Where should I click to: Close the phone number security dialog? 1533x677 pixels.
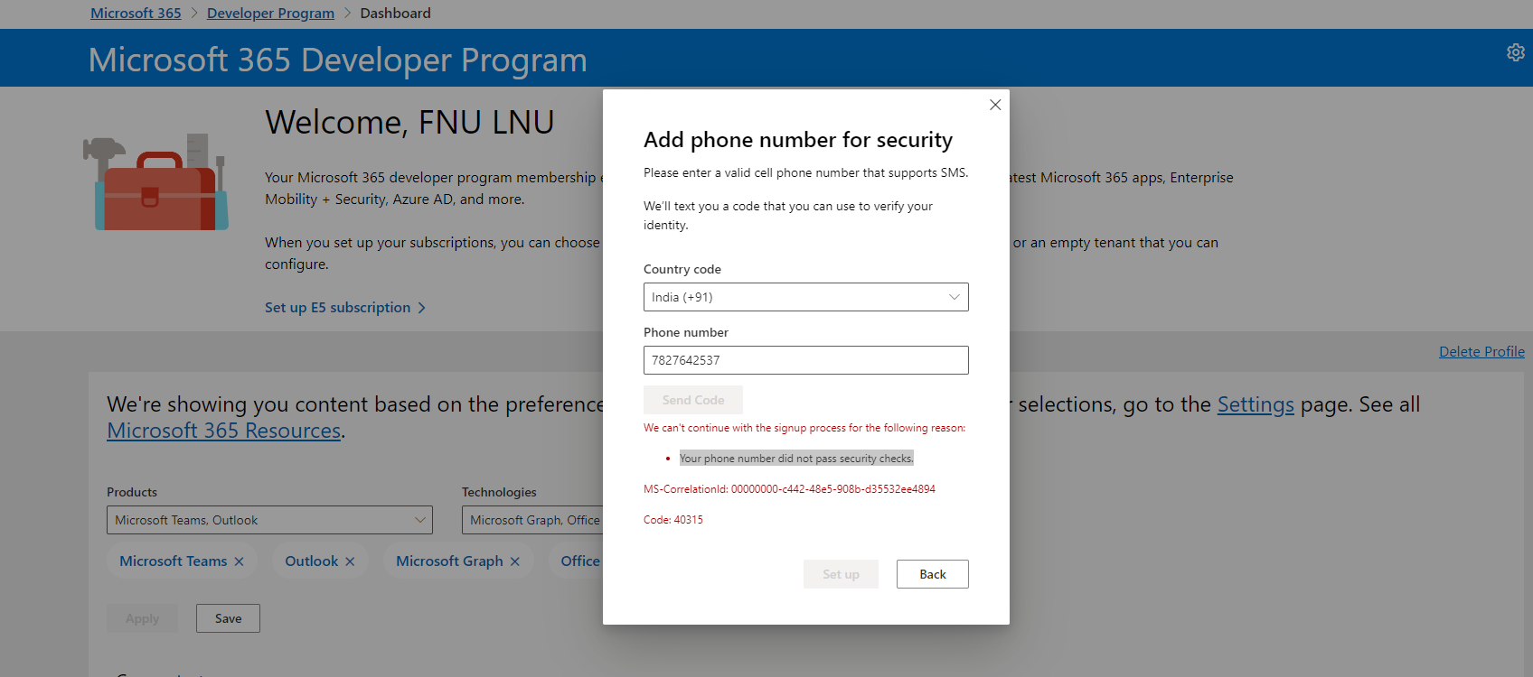pyautogui.click(x=995, y=105)
